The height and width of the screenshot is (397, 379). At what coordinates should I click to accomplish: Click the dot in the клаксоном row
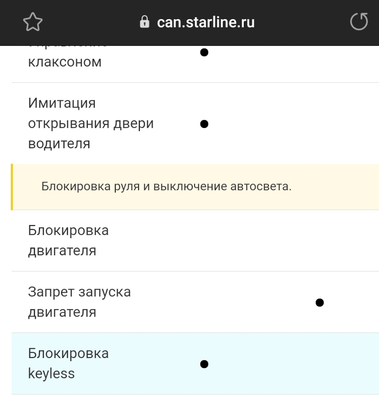[204, 53]
